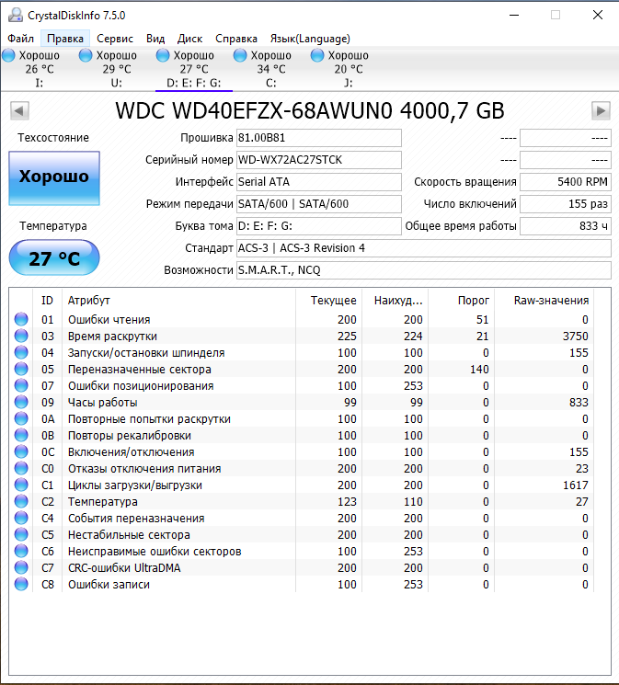Click the Возможности field S.M.A.R.T., NCQ
The image size is (619, 685).
(x=424, y=270)
